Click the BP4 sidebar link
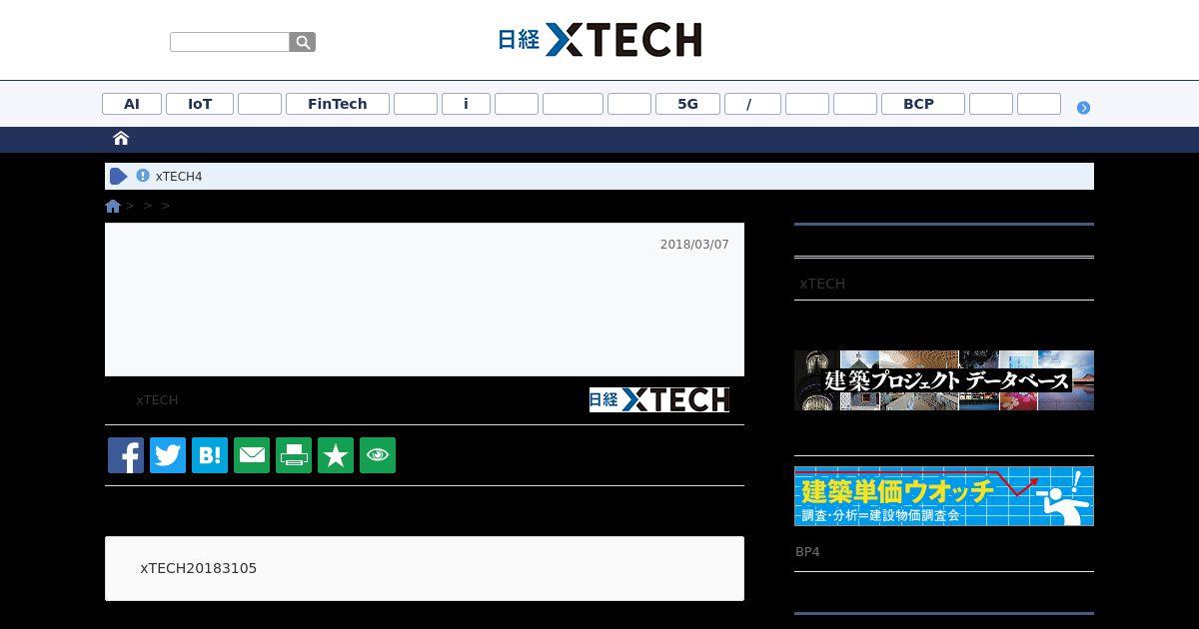 807,552
